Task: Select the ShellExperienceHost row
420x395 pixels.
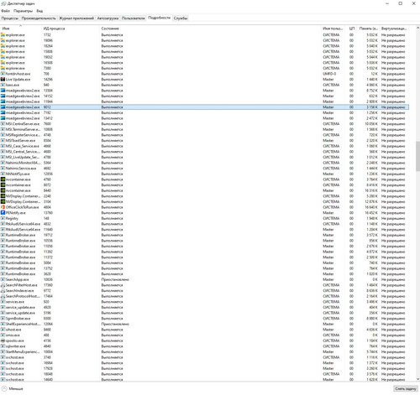Action: click(x=204, y=324)
